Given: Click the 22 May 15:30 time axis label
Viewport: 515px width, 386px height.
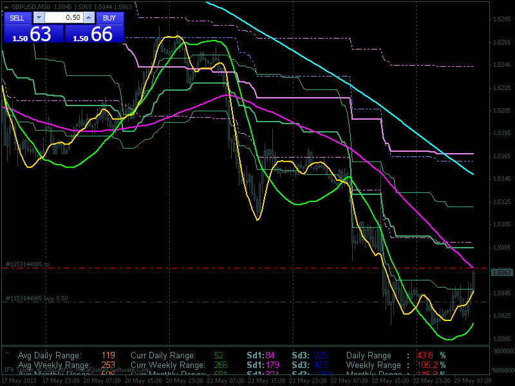Looking at the screenshot, I should (390, 381).
